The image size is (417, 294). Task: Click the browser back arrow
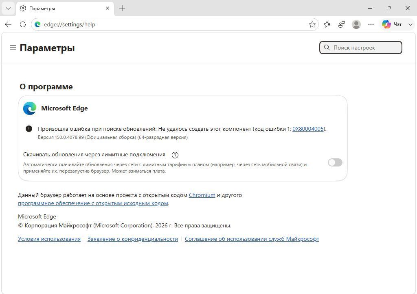(8, 24)
